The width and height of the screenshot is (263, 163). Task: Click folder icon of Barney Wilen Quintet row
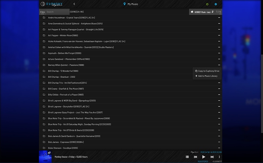[44, 65]
